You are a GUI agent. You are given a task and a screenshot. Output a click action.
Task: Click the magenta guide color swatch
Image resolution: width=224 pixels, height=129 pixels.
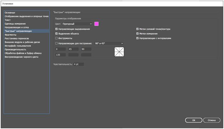tap(96, 24)
